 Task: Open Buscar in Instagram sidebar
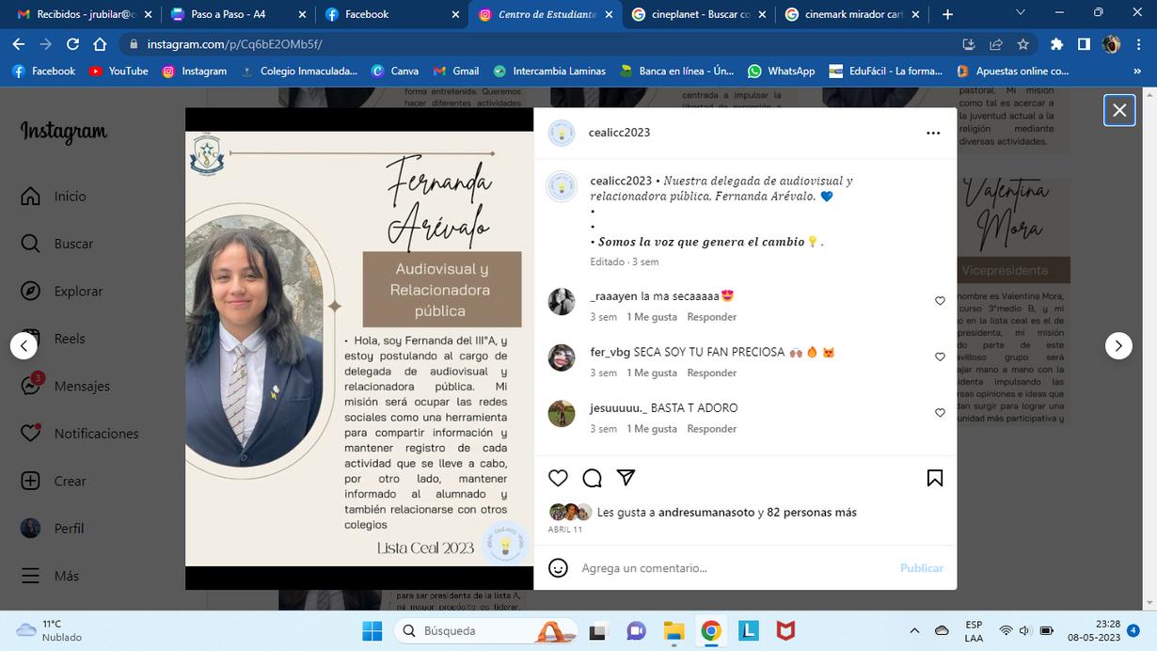pos(57,244)
